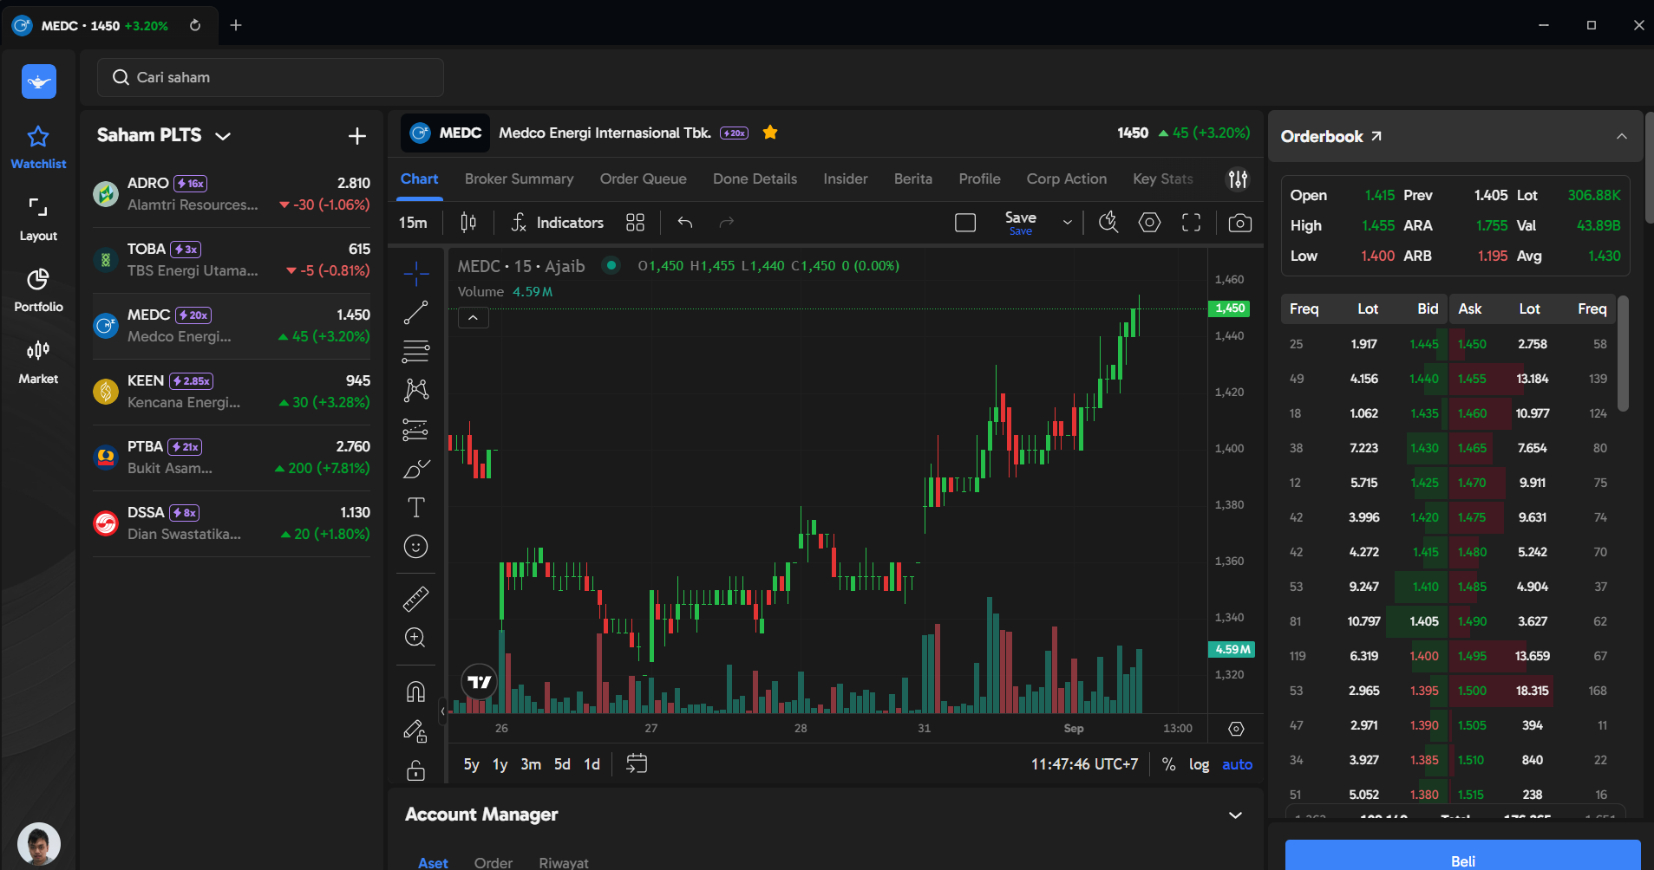This screenshot has width=1654, height=870.
Task: Open the user profile avatar
Action: [x=39, y=843]
